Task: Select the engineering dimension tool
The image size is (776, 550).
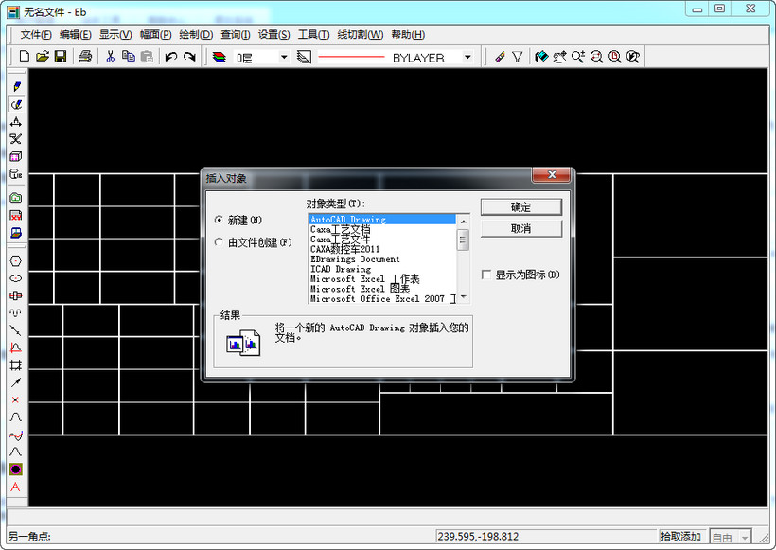Action: (x=16, y=122)
